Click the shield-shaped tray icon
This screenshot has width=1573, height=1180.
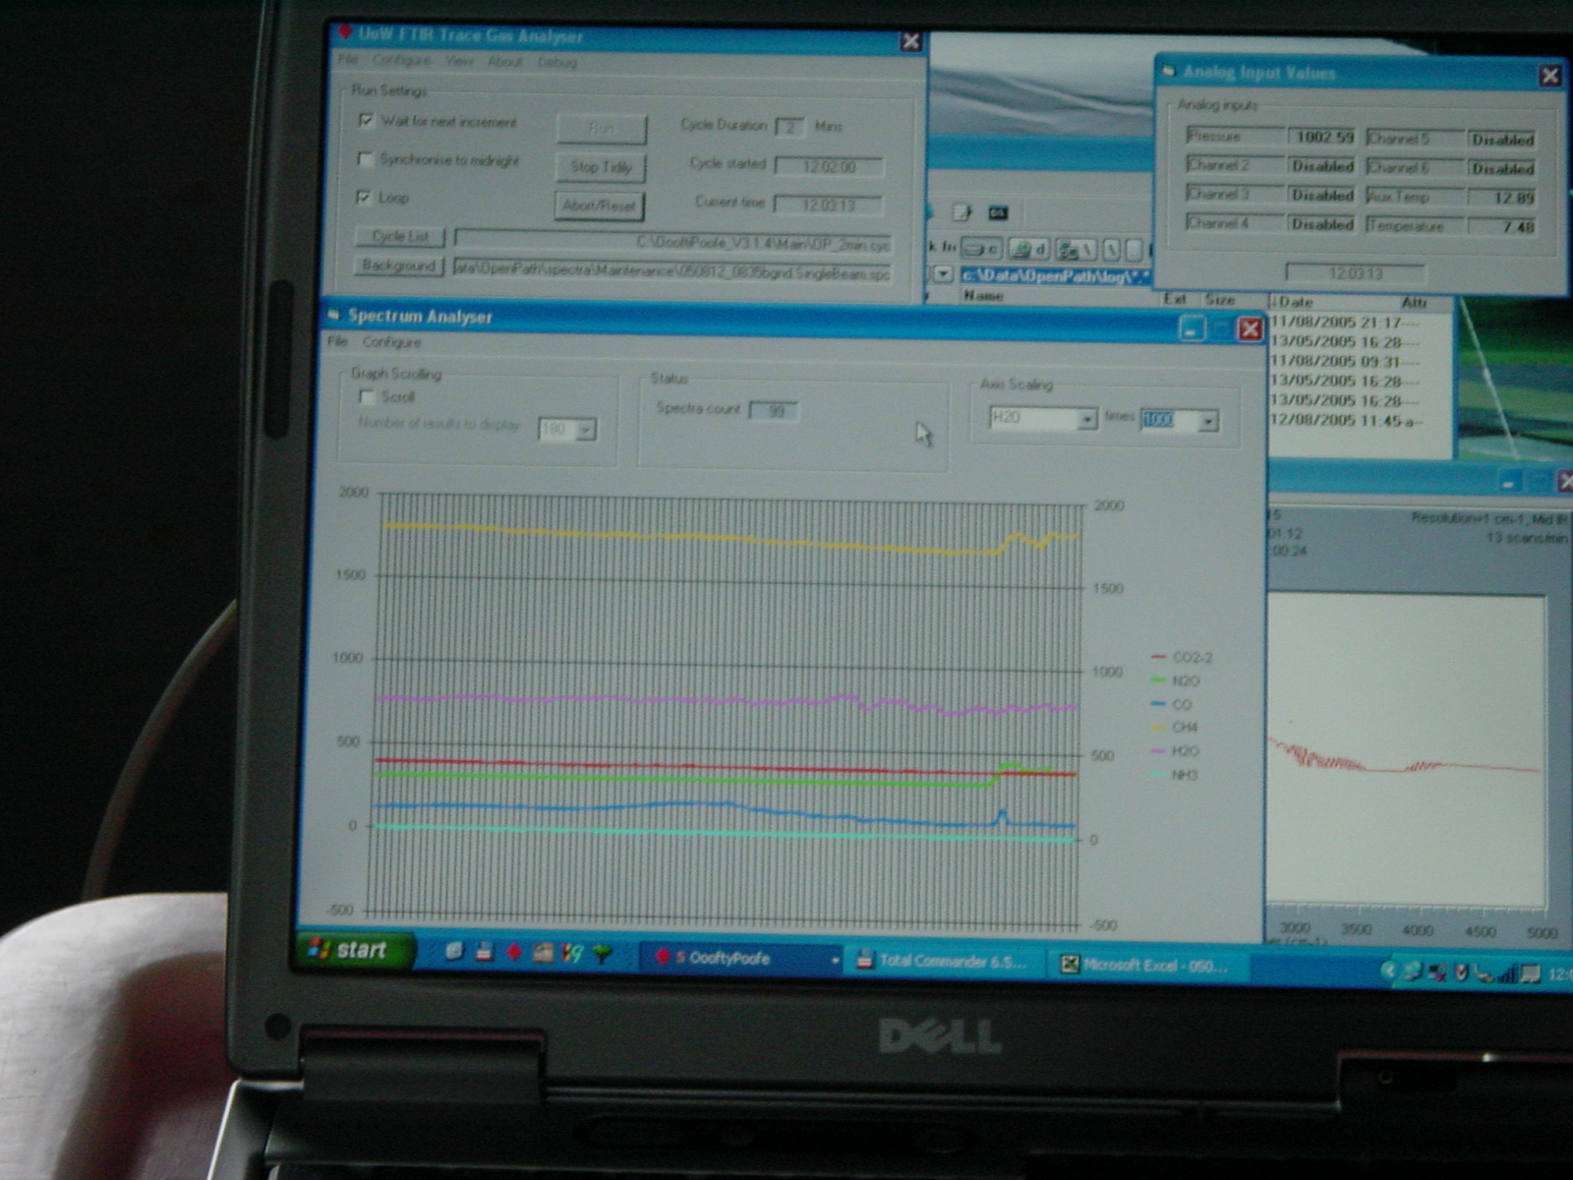point(1462,973)
